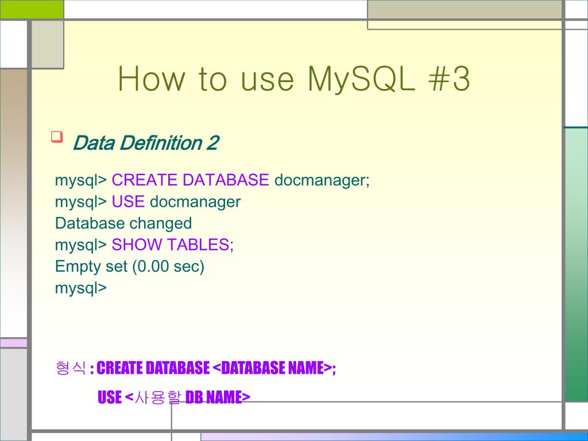Select the 'Data Definition 2' heading

pyautogui.click(x=145, y=143)
